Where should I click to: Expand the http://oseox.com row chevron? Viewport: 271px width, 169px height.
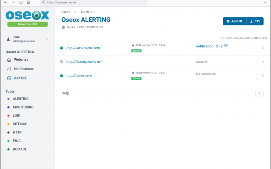[263, 76]
